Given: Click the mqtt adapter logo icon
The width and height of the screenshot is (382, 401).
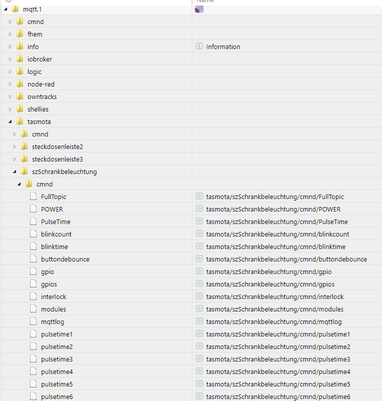Looking at the screenshot, I should click(199, 9).
